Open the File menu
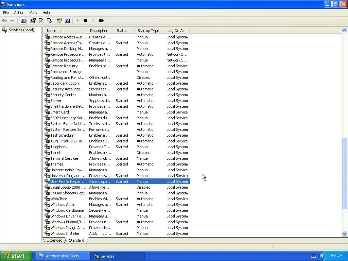This screenshot has width=348, height=261. click(x=6, y=13)
